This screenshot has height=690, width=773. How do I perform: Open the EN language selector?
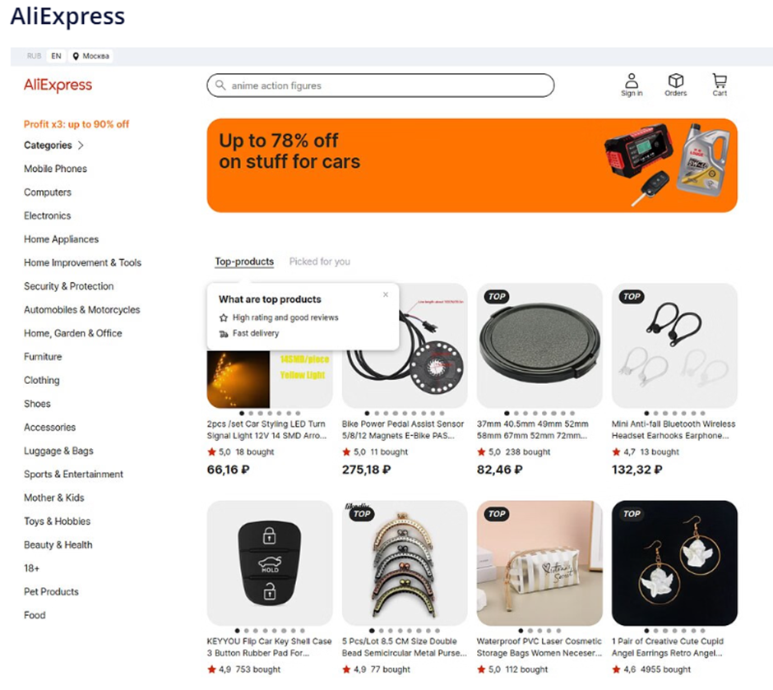(x=56, y=56)
